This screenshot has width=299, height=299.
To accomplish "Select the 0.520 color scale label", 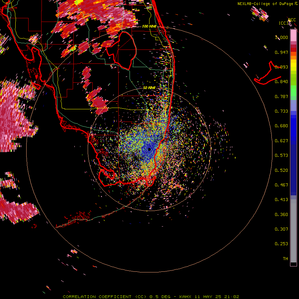I will [x=281, y=170].
